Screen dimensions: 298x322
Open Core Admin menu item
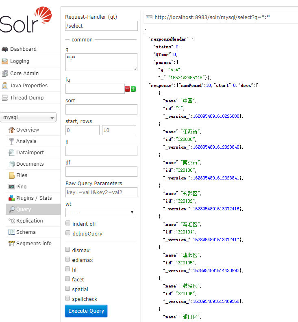(x=24, y=73)
